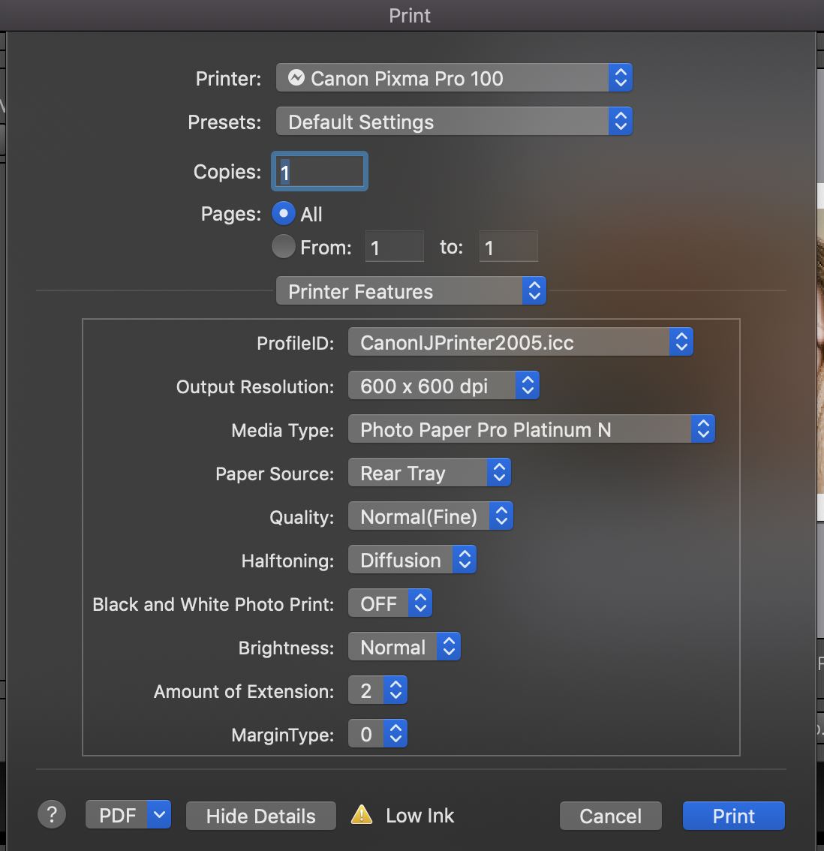Image resolution: width=824 pixels, height=851 pixels.
Task: Click the Copies input field
Action: pyautogui.click(x=320, y=172)
